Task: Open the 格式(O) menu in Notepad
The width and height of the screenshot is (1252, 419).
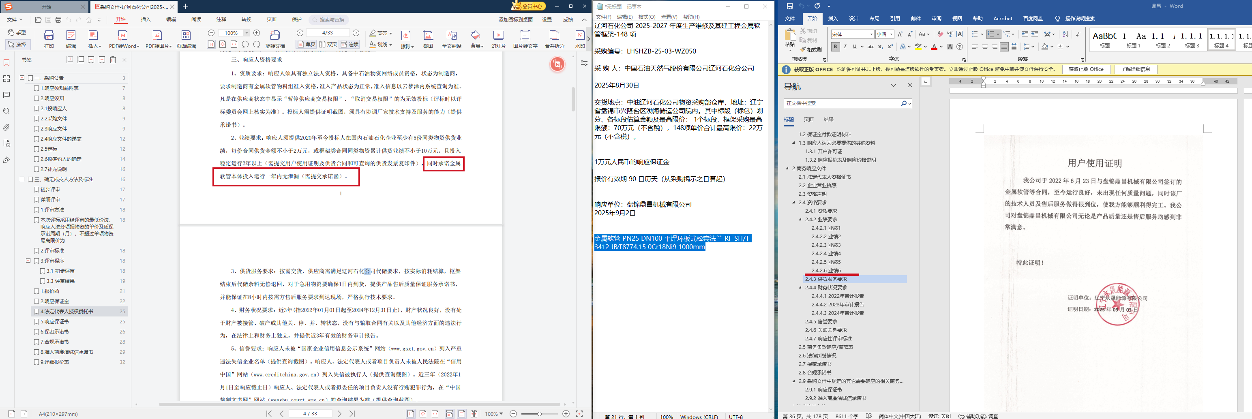Action: pyautogui.click(x=646, y=17)
